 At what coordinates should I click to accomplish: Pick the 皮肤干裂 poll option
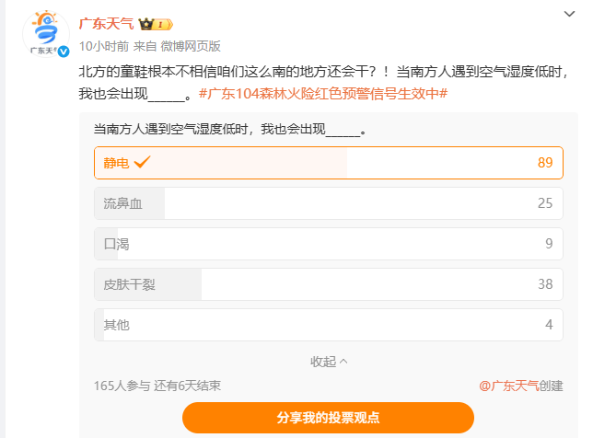pyautogui.click(x=328, y=284)
